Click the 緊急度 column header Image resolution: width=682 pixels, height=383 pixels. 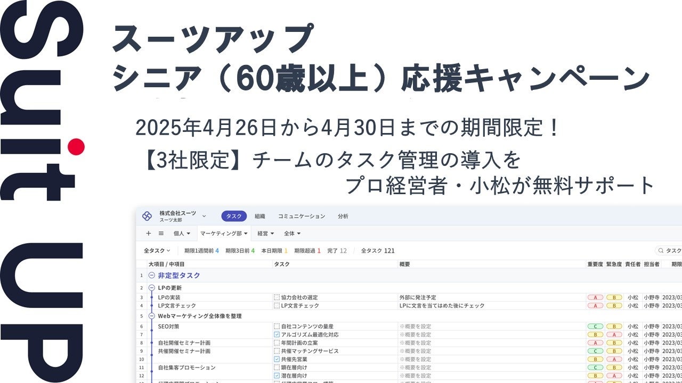click(x=614, y=264)
